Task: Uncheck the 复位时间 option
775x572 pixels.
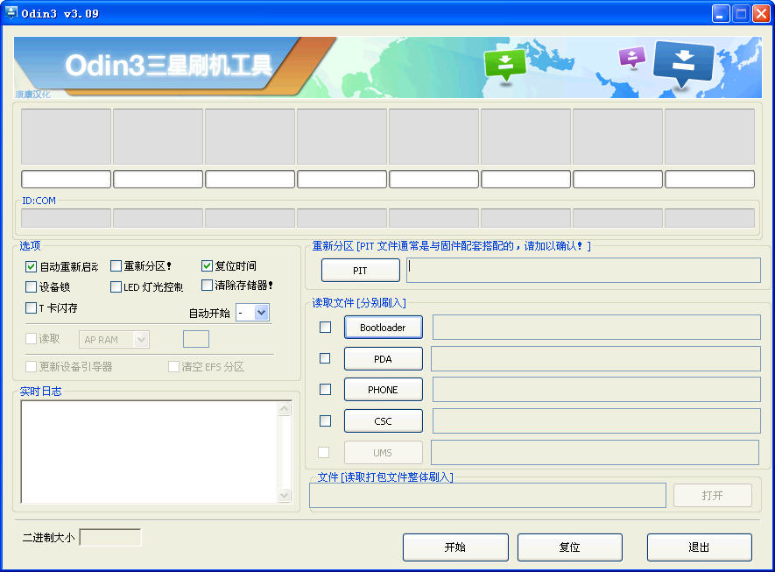Action: (207, 265)
